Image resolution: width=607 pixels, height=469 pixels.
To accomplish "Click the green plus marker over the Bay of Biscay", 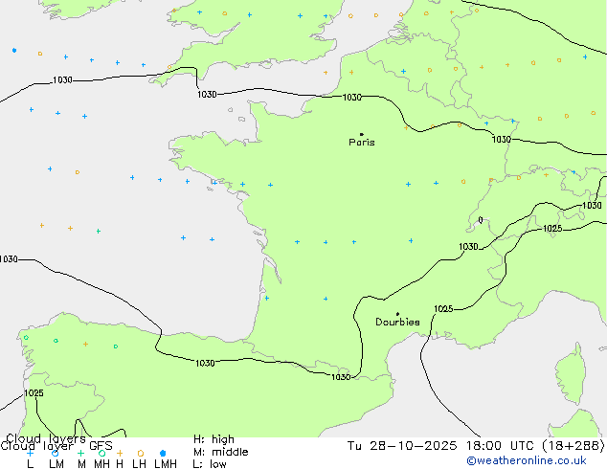I will coord(99,231).
